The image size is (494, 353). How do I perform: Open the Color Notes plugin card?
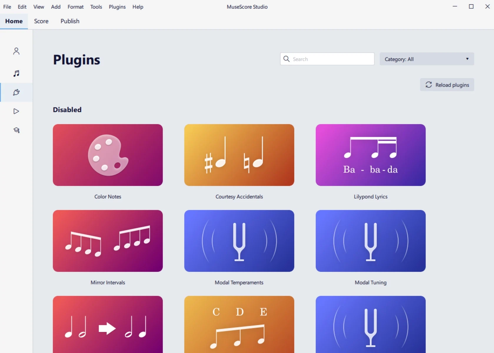pos(108,155)
